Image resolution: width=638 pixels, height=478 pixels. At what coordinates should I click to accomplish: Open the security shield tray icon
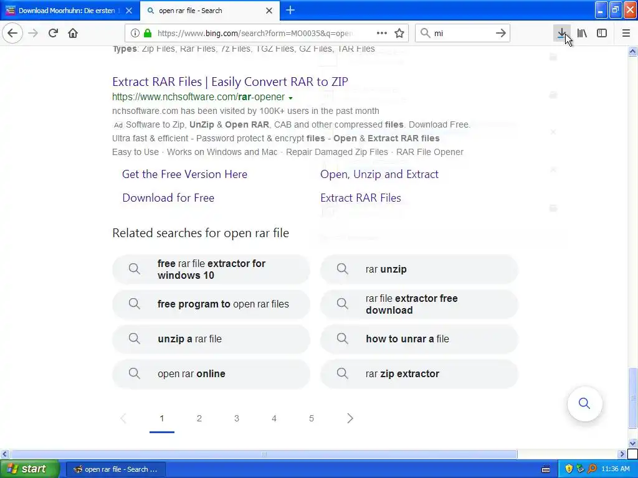[569, 469]
